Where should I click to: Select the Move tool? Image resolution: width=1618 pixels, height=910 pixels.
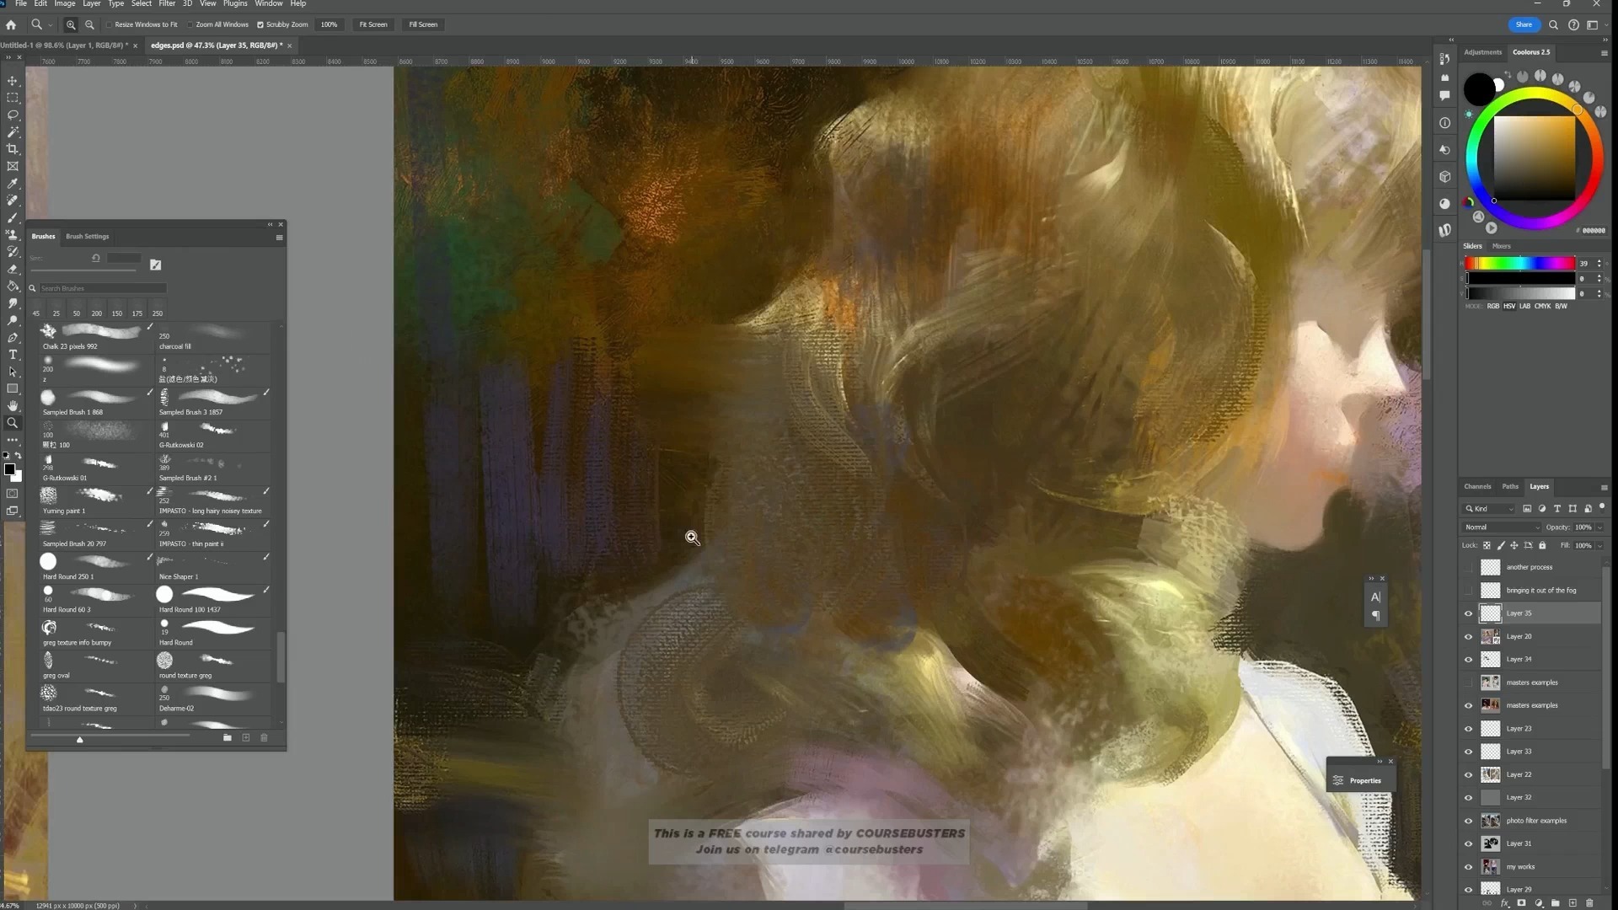tap(13, 81)
